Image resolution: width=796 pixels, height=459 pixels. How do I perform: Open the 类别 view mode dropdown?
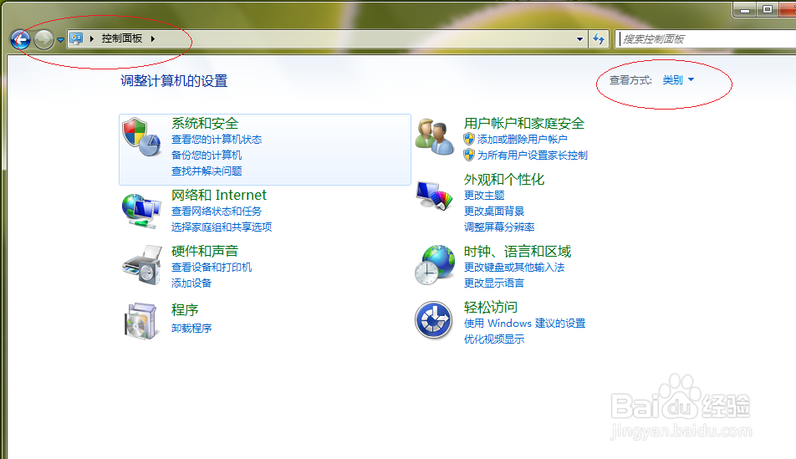[678, 79]
